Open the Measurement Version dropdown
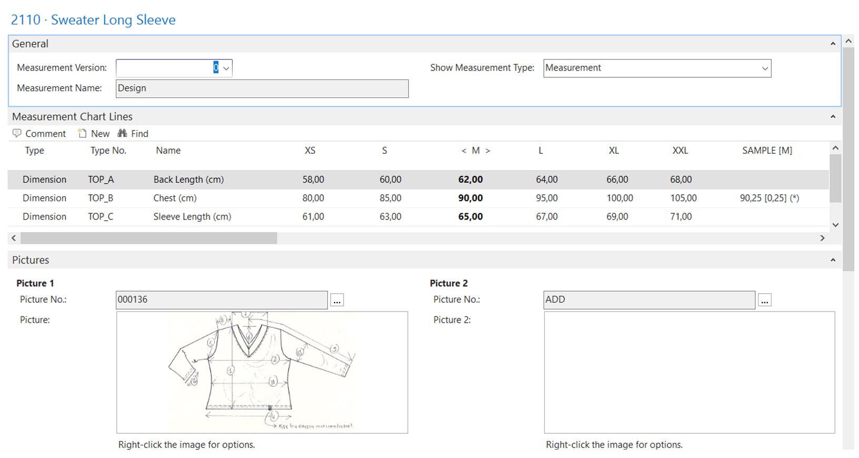The height and width of the screenshot is (458, 859). point(226,68)
